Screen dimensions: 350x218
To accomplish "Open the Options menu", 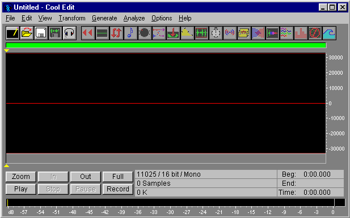I will [x=162, y=18].
